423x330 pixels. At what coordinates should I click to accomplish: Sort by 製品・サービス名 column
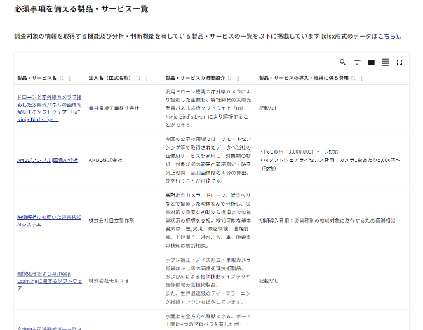coord(62,78)
